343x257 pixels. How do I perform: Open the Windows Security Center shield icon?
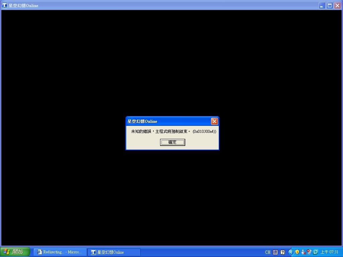tap(297, 252)
